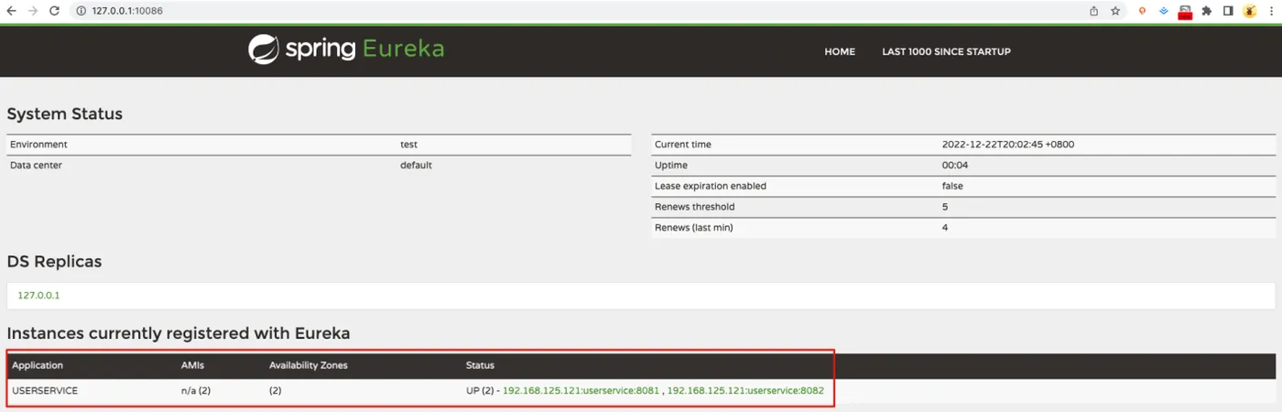Open the site info icon in address bar
The width and height of the screenshot is (1282, 412).
pyautogui.click(x=81, y=11)
